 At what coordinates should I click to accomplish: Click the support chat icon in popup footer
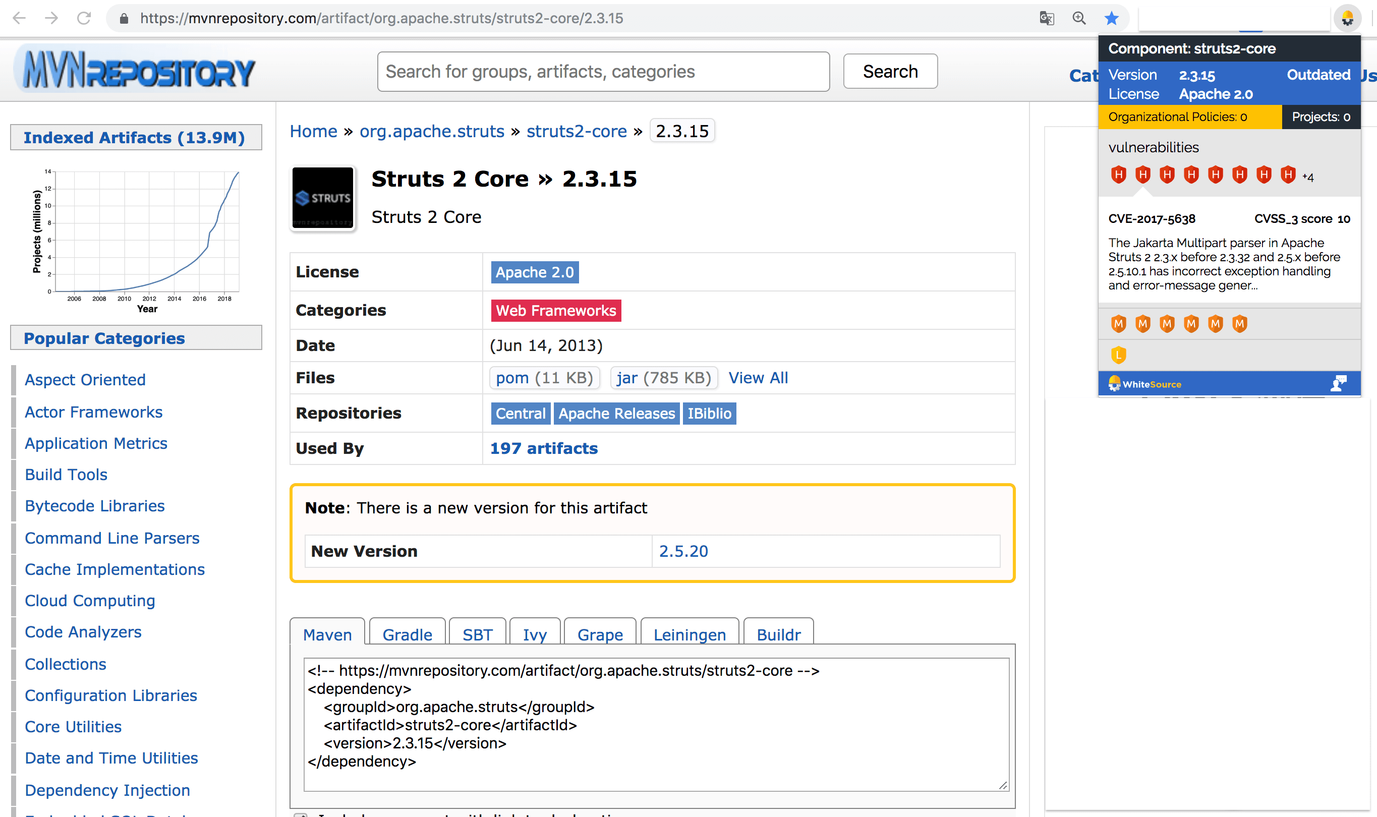coord(1338,384)
